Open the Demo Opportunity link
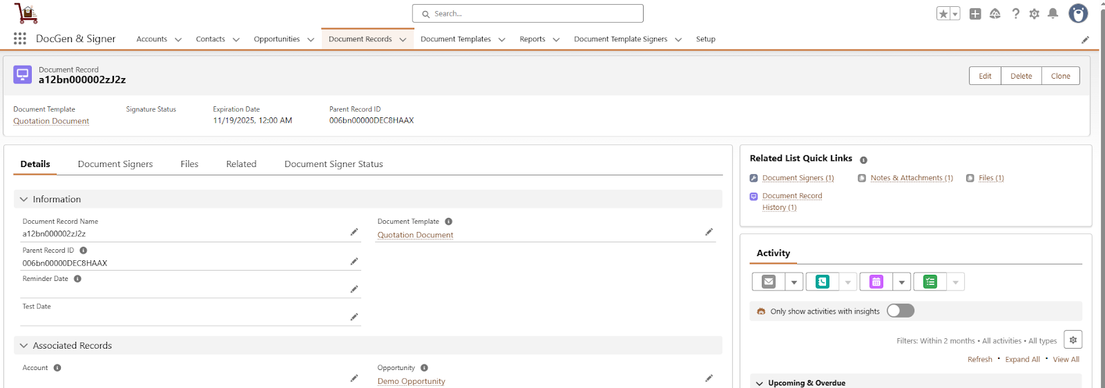The height and width of the screenshot is (388, 1105). [x=411, y=381]
